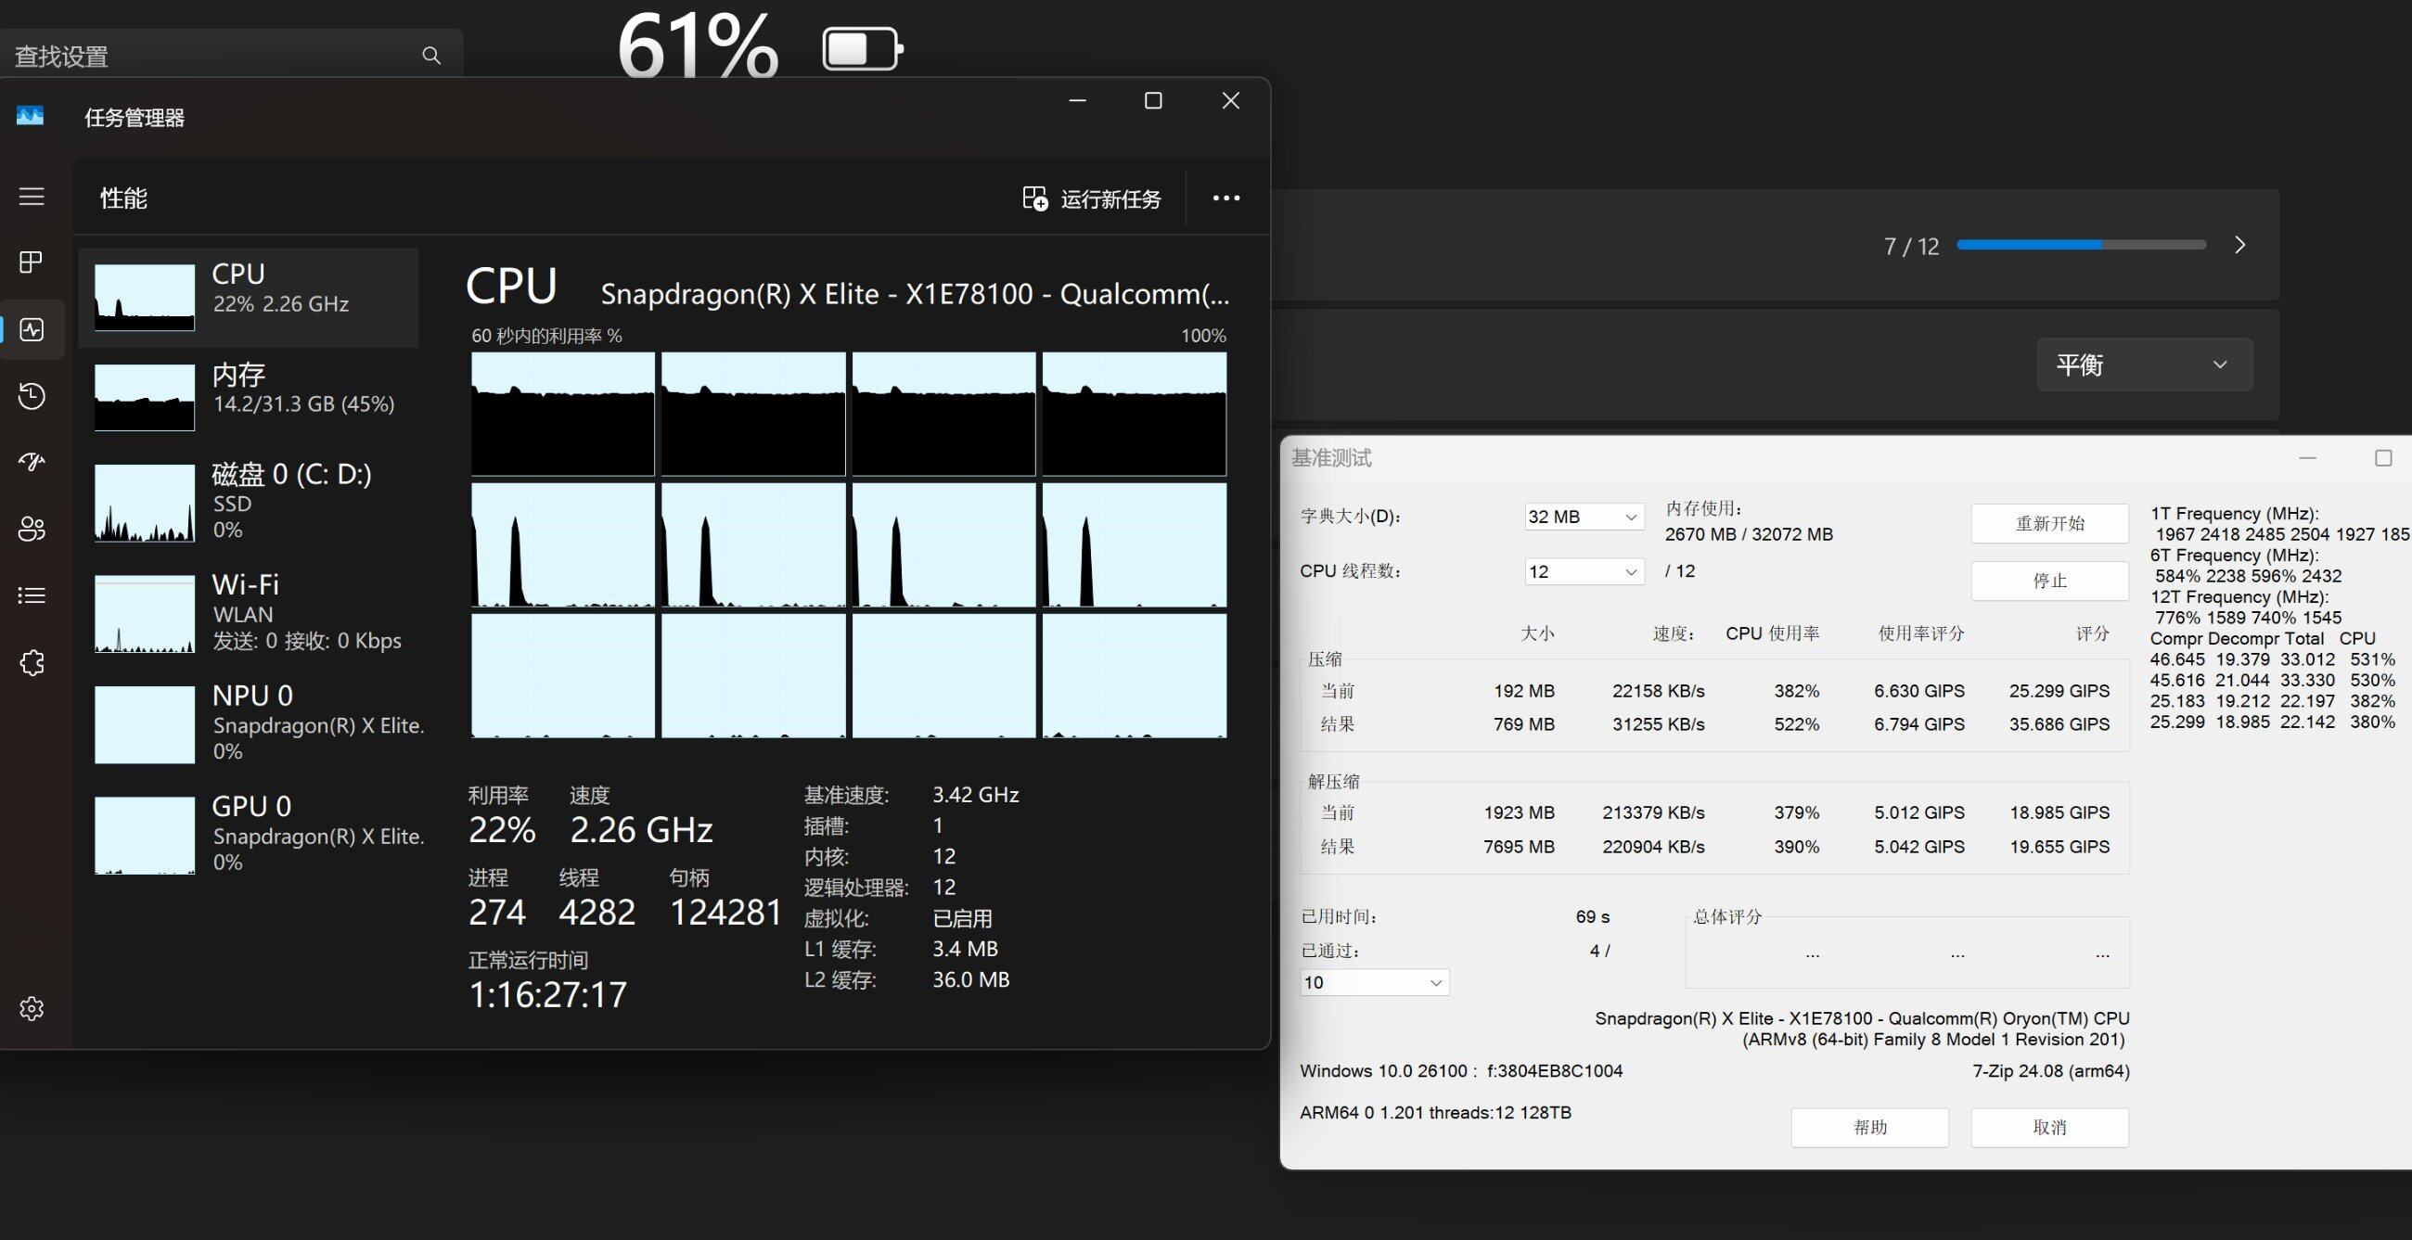Click disk 0 mini graph thumbnail
Screen dimensions: 2412x1240
point(144,504)
